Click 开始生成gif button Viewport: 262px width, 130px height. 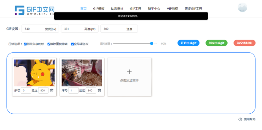[x=189, y=43]
